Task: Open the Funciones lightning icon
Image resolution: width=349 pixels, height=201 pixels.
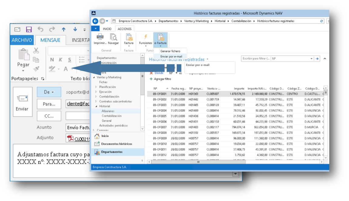Action: pos(146,37)
